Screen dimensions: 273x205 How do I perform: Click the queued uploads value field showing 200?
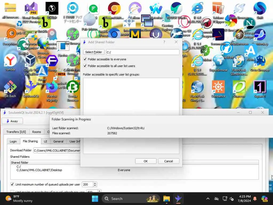point(87,184)
